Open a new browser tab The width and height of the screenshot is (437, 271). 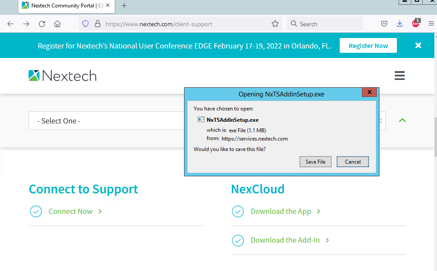point(124,6)
